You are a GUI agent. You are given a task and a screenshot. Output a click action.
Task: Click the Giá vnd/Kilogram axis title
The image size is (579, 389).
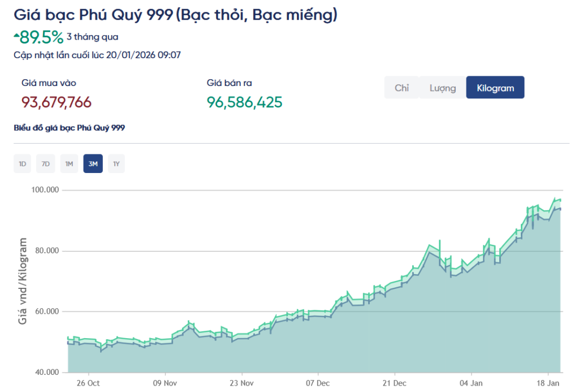(23, 280)
